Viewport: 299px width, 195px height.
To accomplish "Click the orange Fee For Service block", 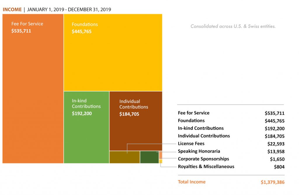I will [x=33, y=89].
